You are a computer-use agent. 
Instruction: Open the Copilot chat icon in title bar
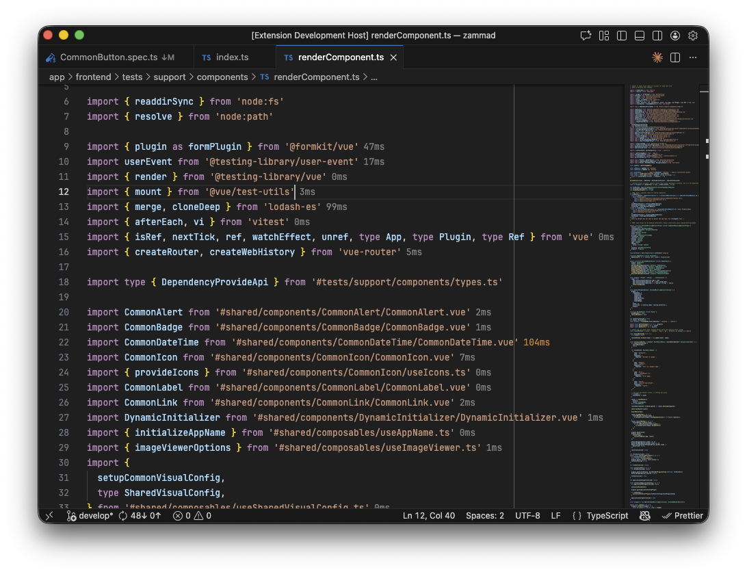pos(586,36)
